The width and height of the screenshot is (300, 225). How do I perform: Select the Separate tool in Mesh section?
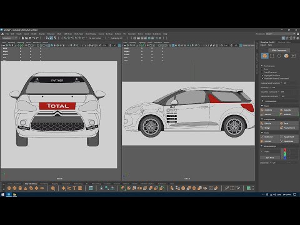click(x=289, y=110)
